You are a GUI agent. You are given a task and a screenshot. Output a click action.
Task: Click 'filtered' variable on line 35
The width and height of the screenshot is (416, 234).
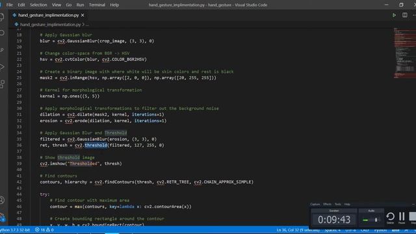[x=50, y=139]
